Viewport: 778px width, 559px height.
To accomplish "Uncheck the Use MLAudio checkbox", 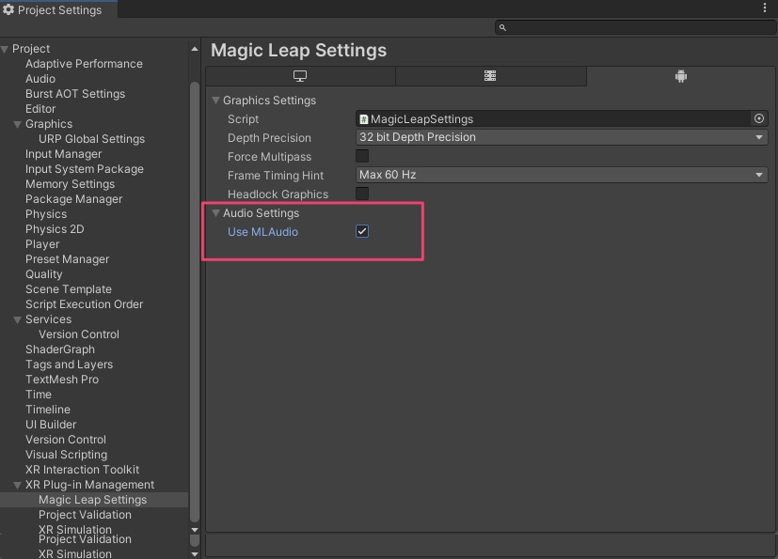I will click(362, 231).
